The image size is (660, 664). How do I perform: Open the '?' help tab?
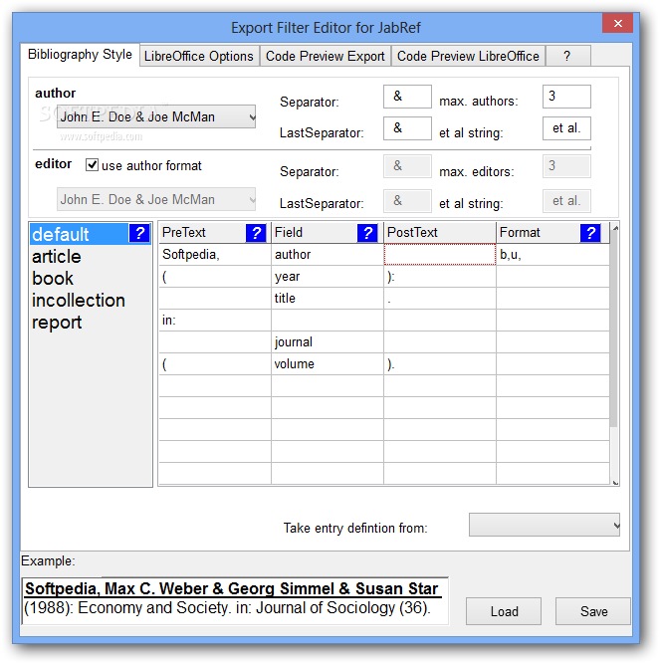(567, 56)
